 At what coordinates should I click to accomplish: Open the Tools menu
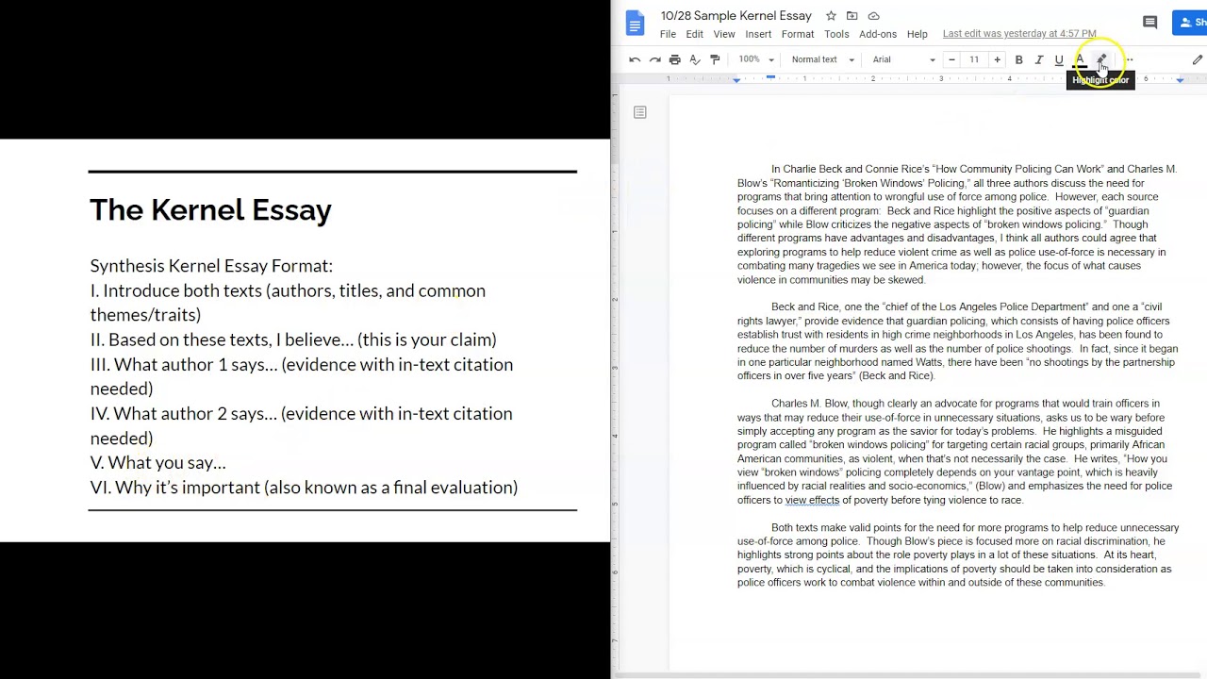coord(836,34)
